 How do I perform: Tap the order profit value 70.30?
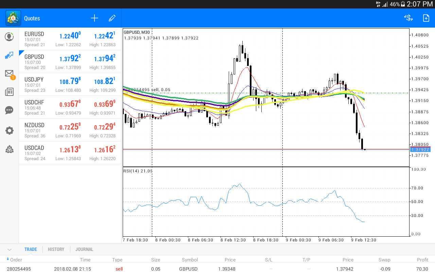422,269
